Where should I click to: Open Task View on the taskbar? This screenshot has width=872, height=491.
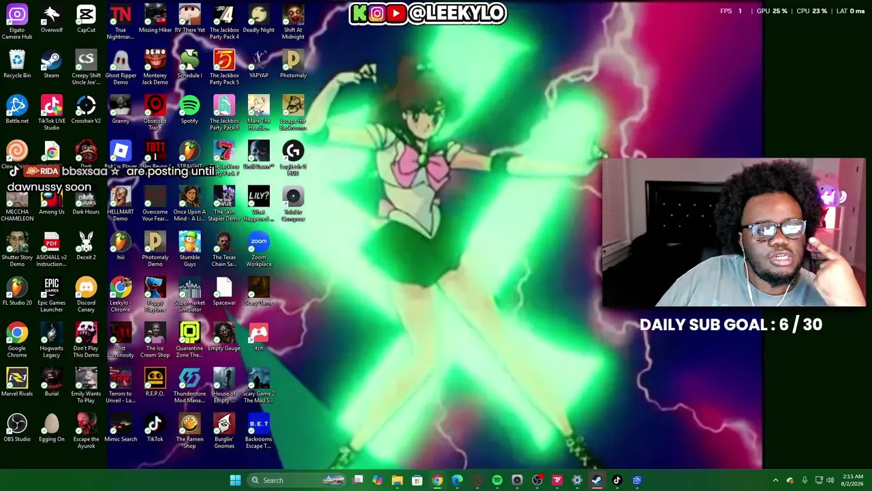358,480
